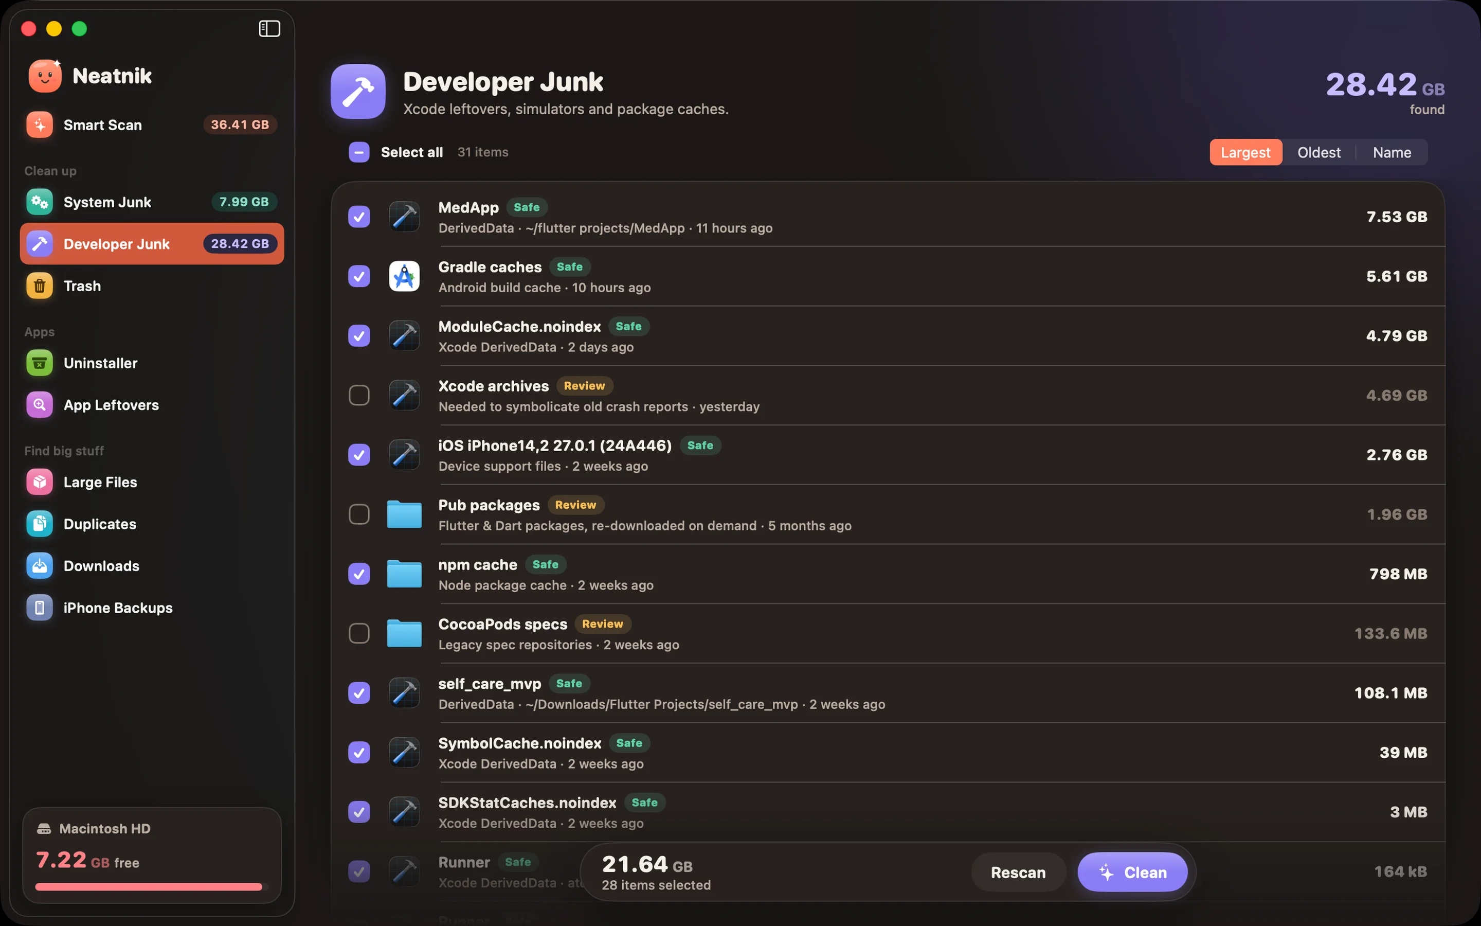Open the Downloads icon
This screenshot has width=1481, height=926.
pos(40,566)
